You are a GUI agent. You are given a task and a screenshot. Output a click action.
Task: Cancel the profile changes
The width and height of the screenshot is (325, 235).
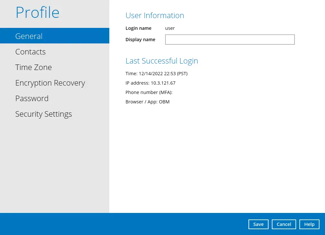pyautogui.click(x=284, y=224)
